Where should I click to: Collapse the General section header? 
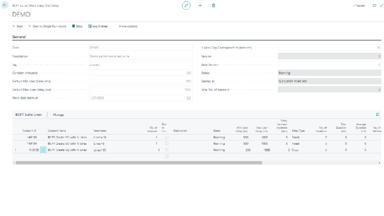[19, 37]
